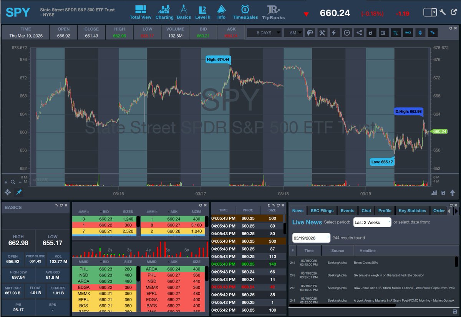Click the 03/19/2026 date field
Screen dimensions: 461x317
click(x=308, y=238)
